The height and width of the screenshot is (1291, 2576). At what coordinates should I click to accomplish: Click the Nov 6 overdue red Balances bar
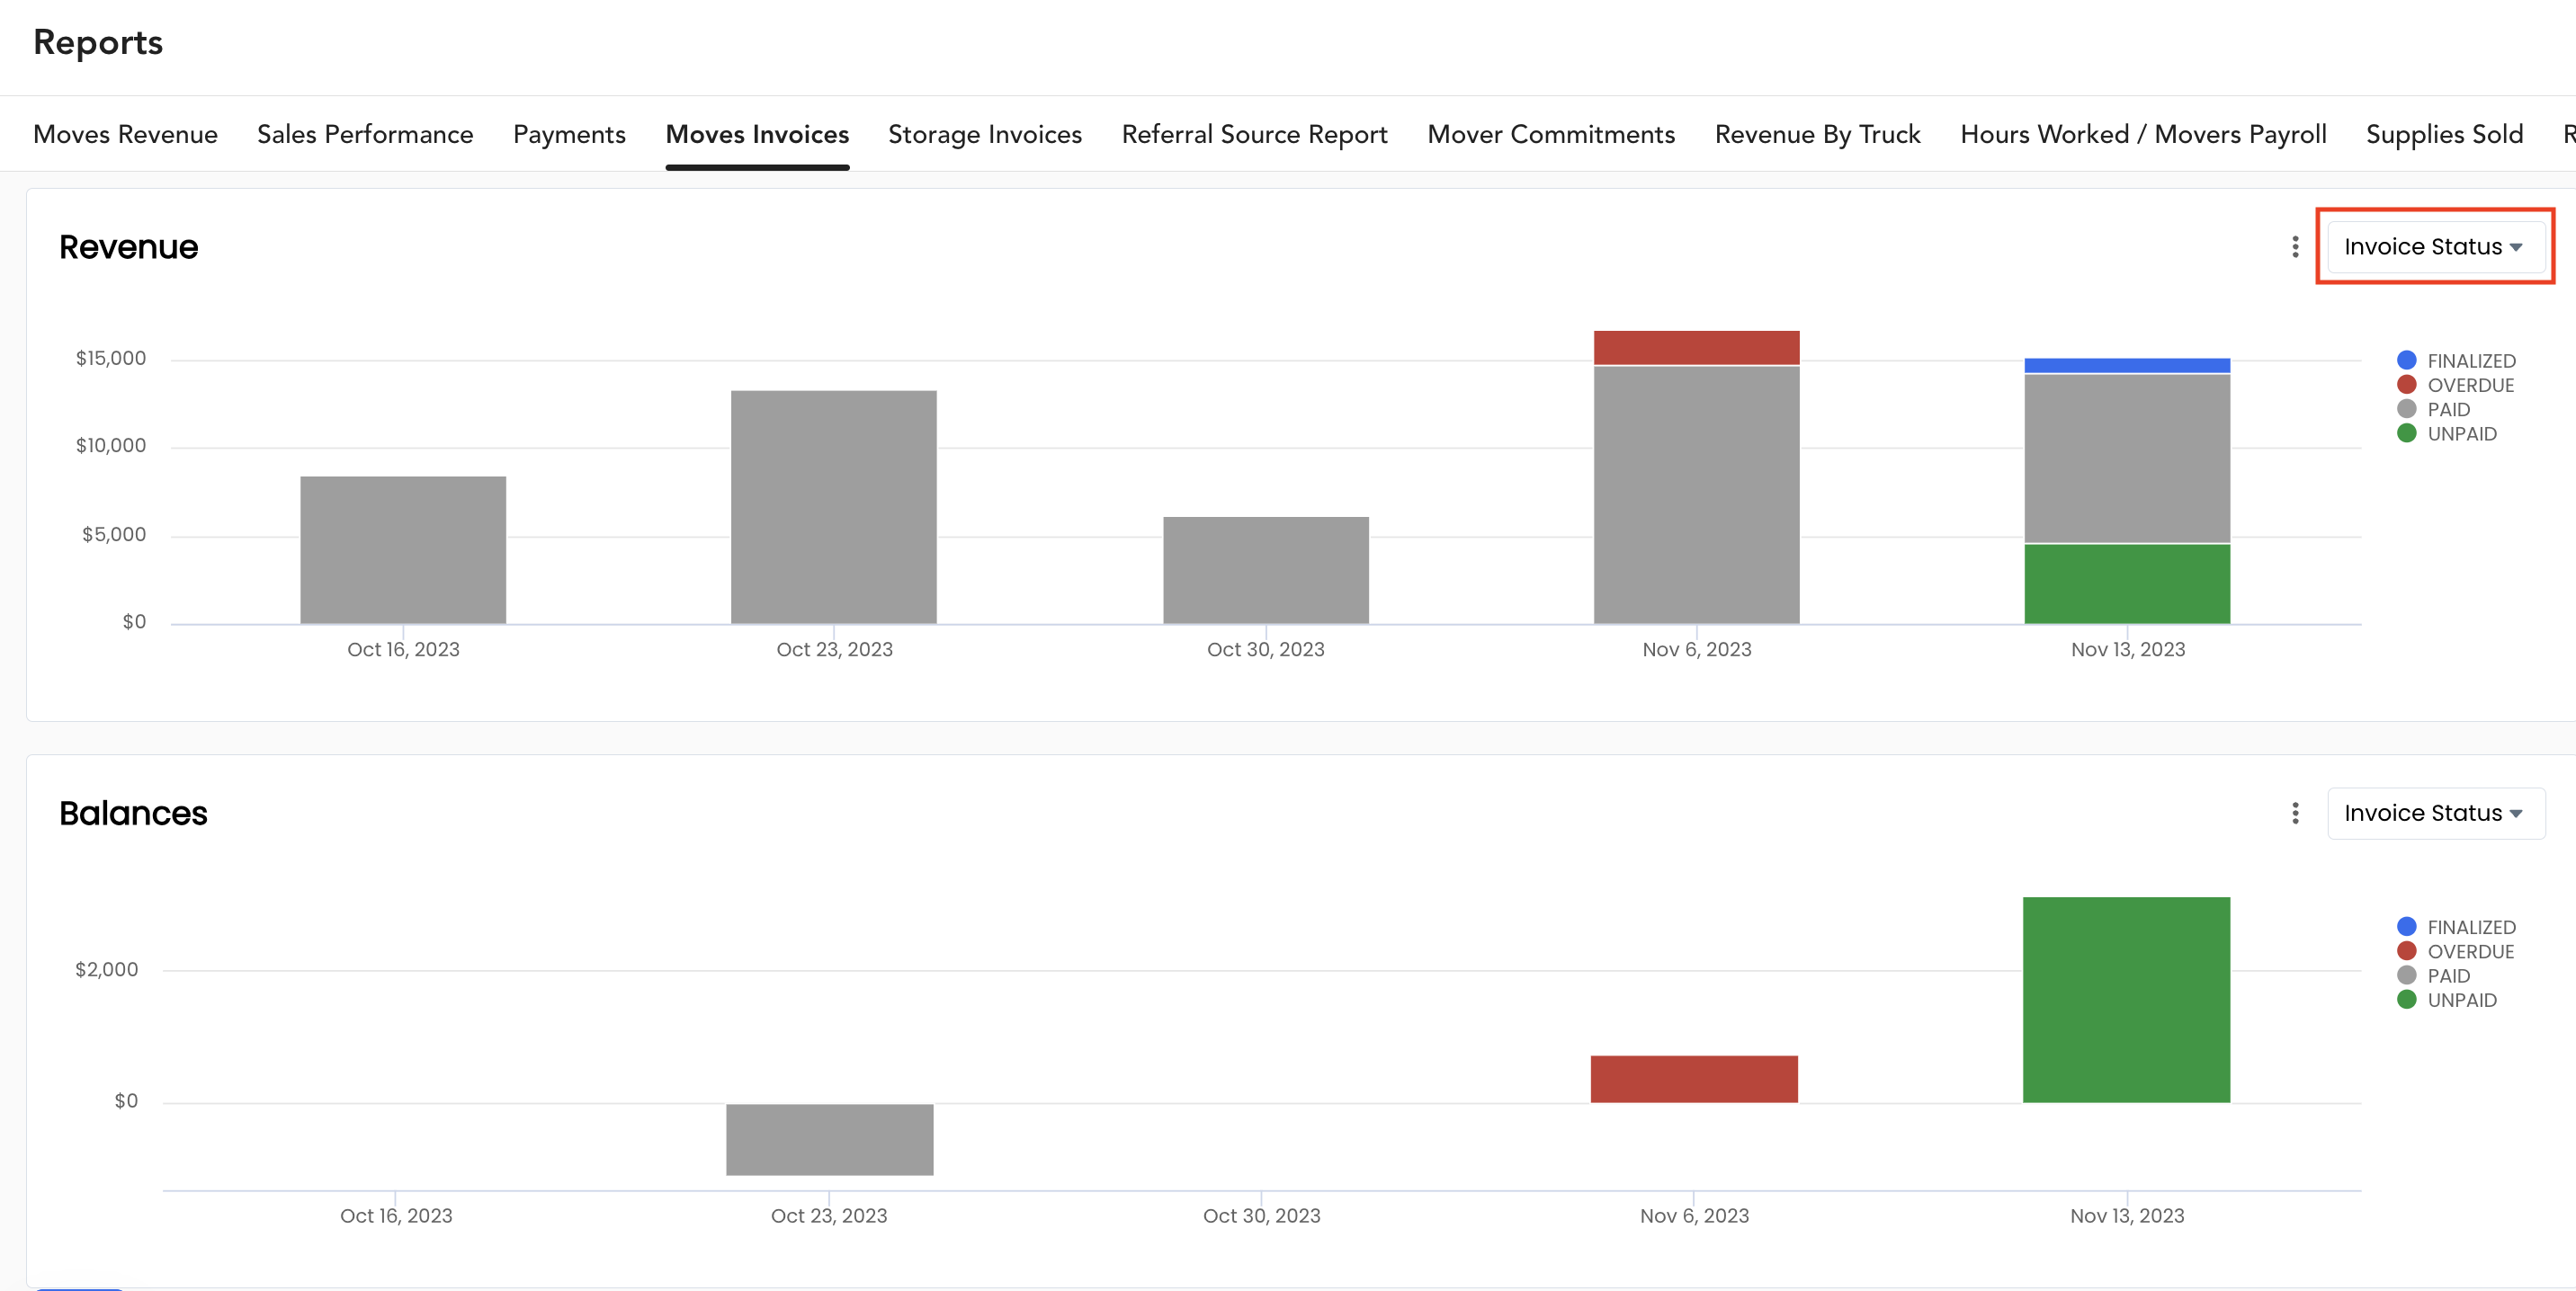1694,1079
